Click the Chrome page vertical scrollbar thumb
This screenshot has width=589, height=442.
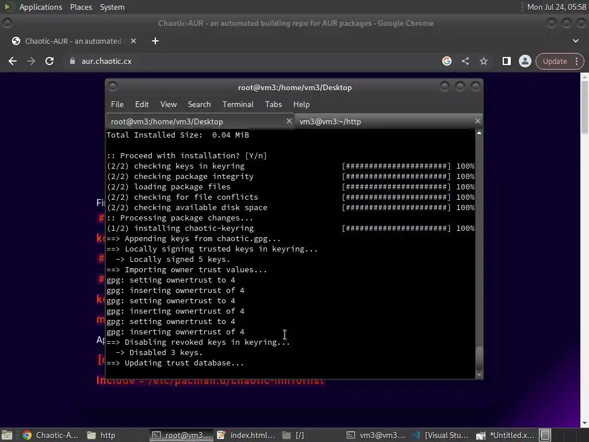point(584,106)
